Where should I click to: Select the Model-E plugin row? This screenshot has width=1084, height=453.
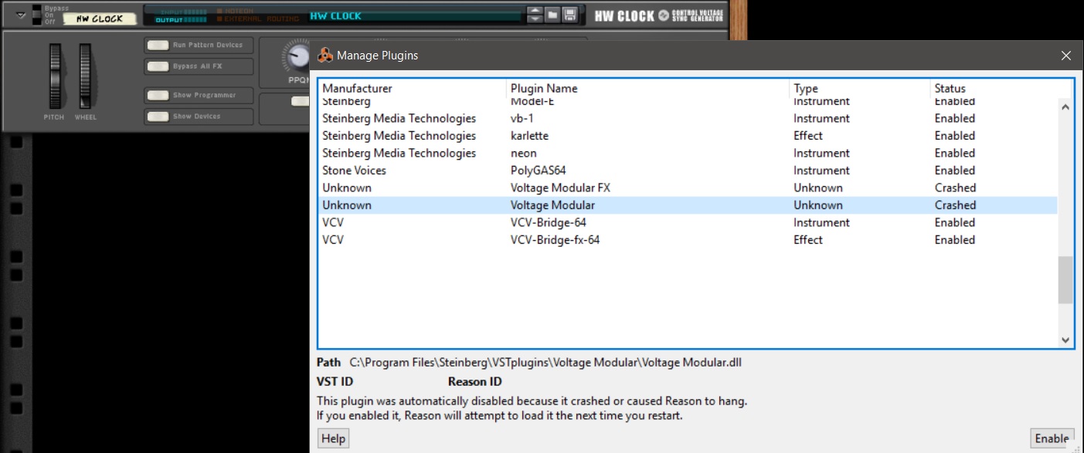point(688,103)
